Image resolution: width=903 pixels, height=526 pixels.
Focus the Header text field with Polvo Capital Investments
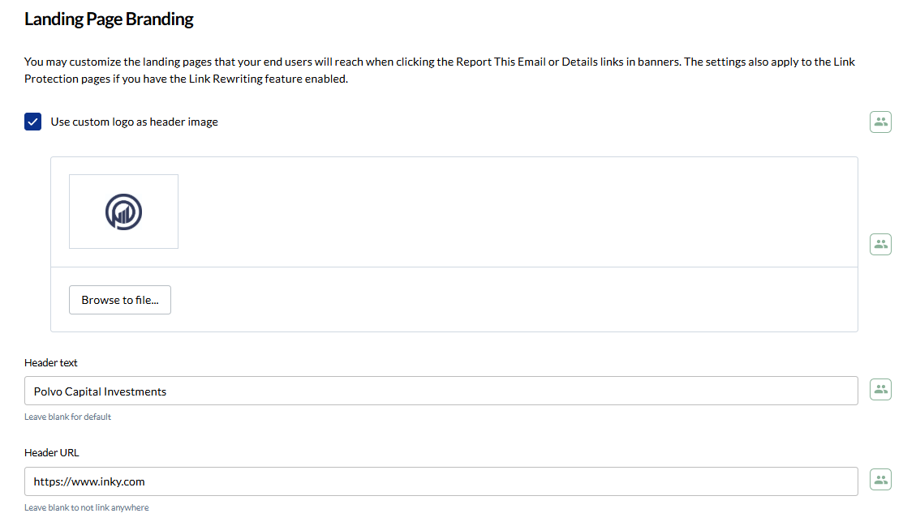click(441, 391)
